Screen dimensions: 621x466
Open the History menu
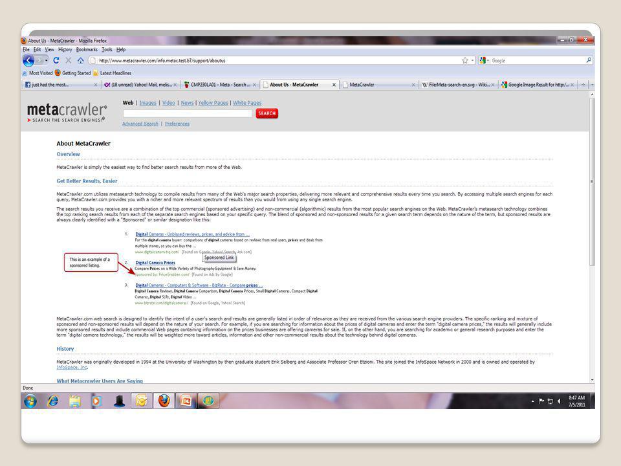65,50
